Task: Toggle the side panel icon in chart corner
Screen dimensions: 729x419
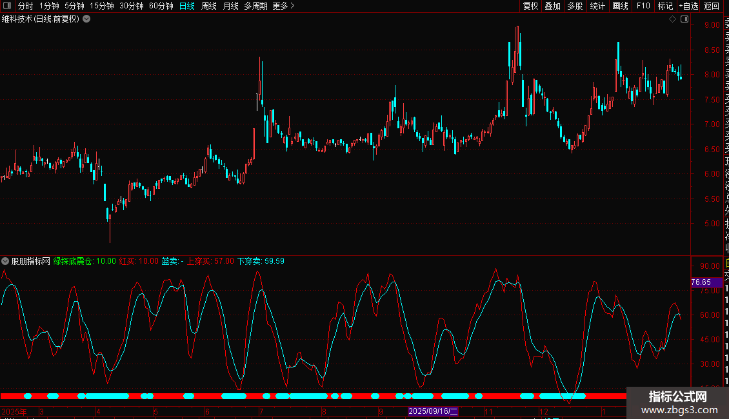Action: click(x=684, y=19)
